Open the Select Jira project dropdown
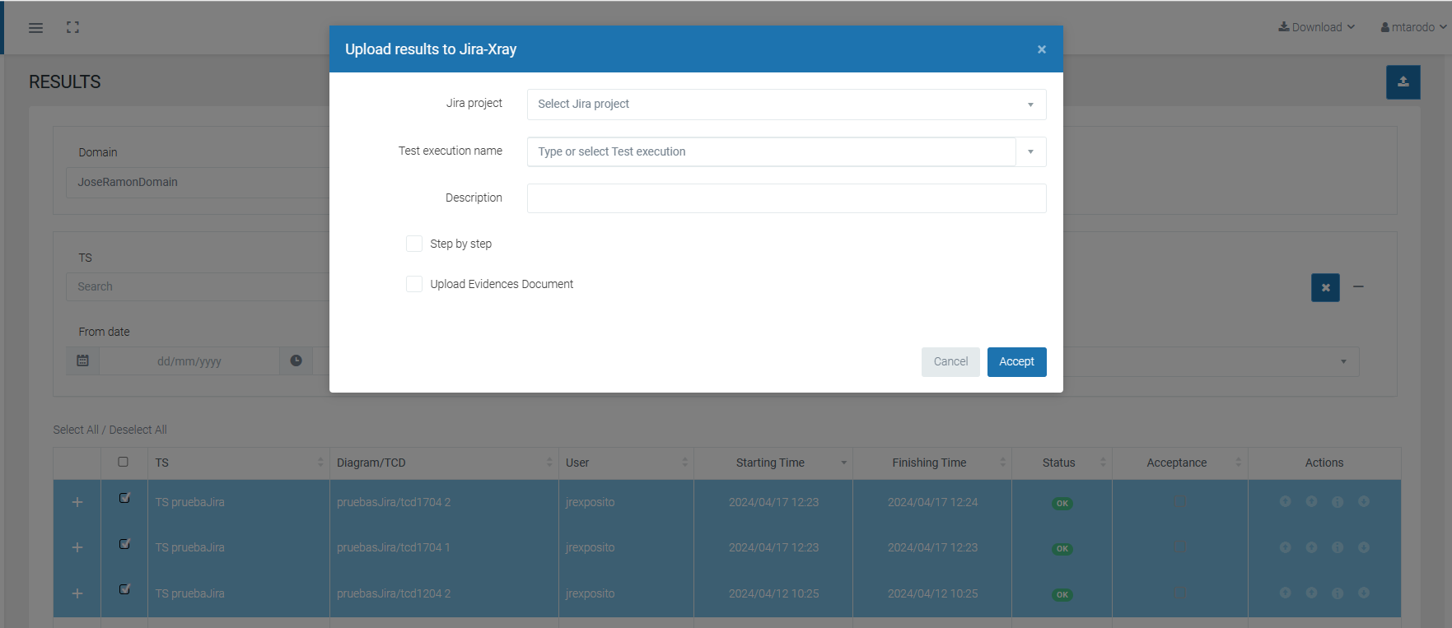The height and width of the screenshot is (628, 1452). click(x=786, y=105)
